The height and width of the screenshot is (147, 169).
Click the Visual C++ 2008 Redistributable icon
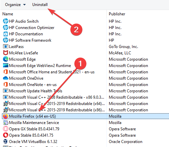[x=6, y=97]
